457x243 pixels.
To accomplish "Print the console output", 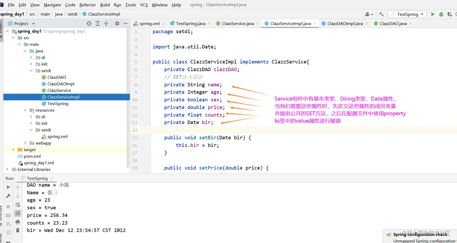I will point(18,222).
